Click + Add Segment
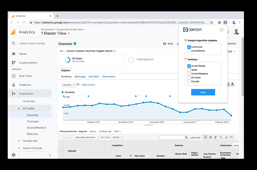 (x=145, y=59)
